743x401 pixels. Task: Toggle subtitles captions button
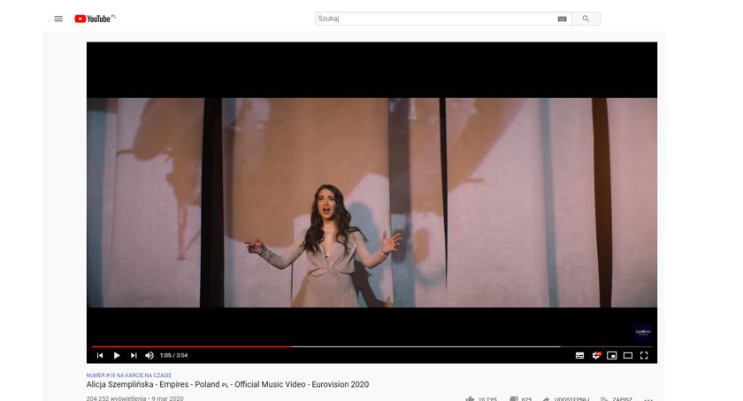[579, 356]
